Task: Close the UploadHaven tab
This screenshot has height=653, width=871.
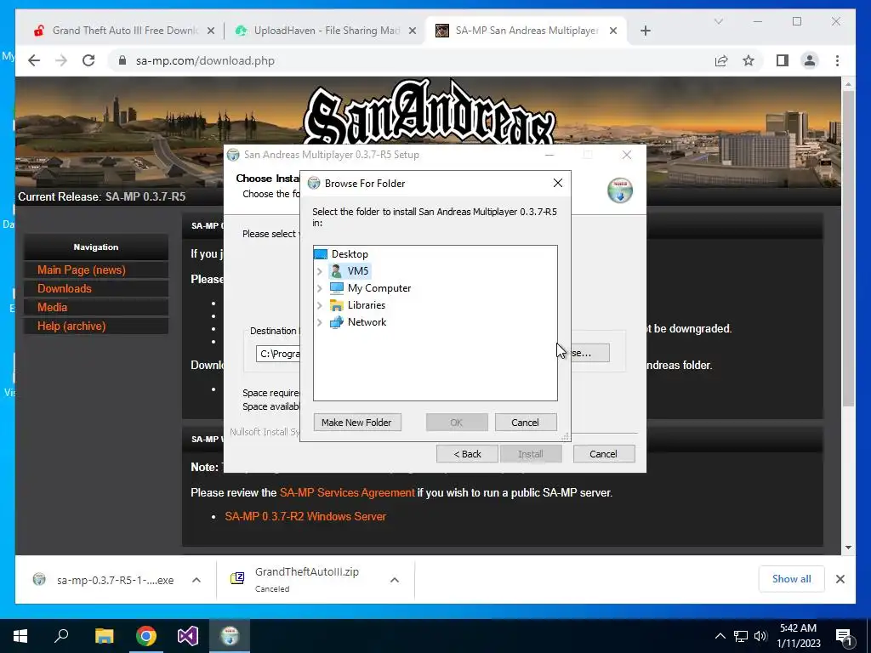Action: click(x=413, y=31)
